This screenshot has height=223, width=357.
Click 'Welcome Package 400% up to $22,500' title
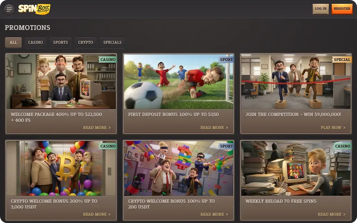click(56, 117)
